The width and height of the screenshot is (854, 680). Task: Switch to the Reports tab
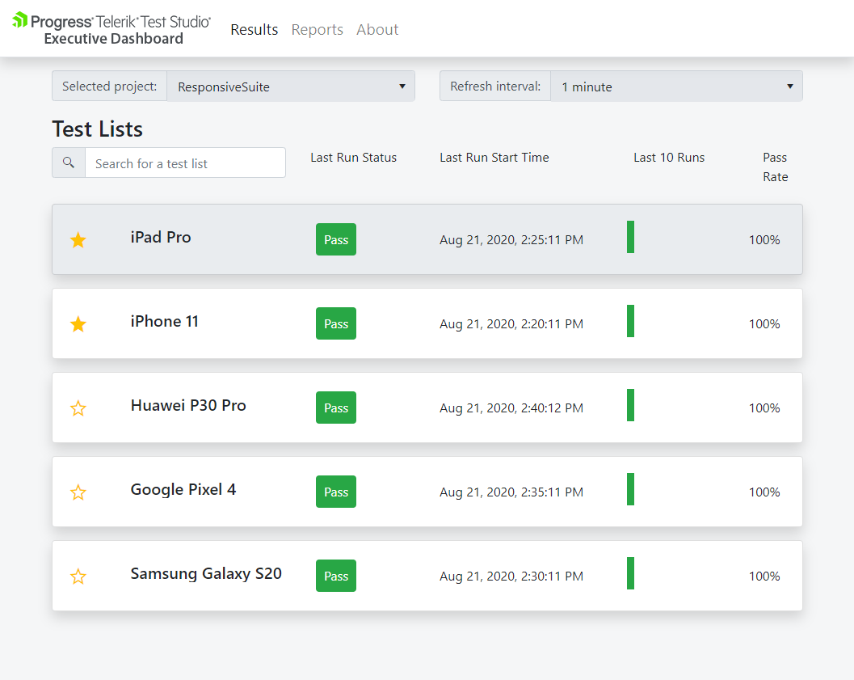tap(317, 29)
